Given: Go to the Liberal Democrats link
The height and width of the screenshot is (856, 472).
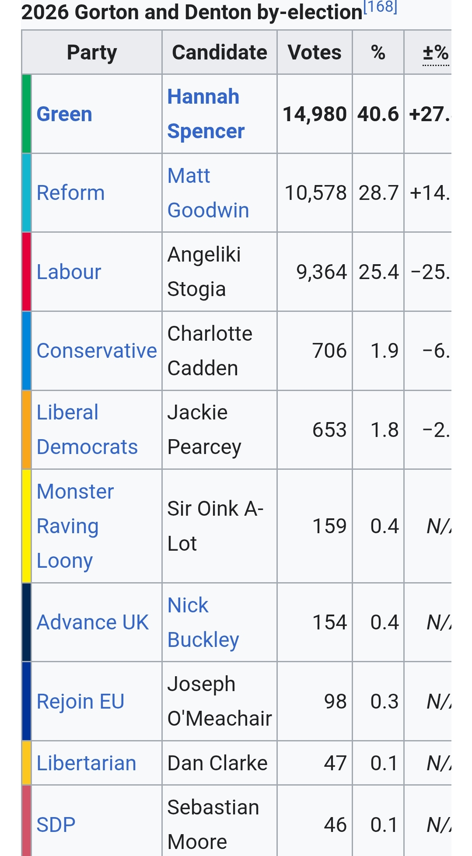Looking at the screenshot, I should click(x=87, y=430).
